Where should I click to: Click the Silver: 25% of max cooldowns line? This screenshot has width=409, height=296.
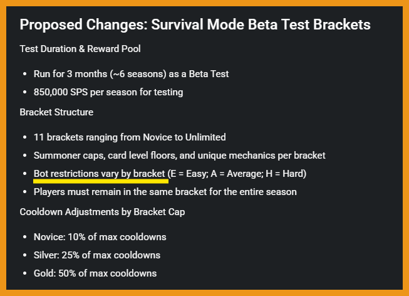point(97,255)
